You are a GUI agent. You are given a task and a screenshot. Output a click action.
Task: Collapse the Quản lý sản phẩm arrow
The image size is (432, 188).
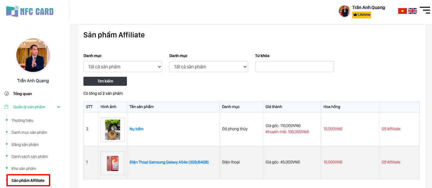[x=59, y=107]
